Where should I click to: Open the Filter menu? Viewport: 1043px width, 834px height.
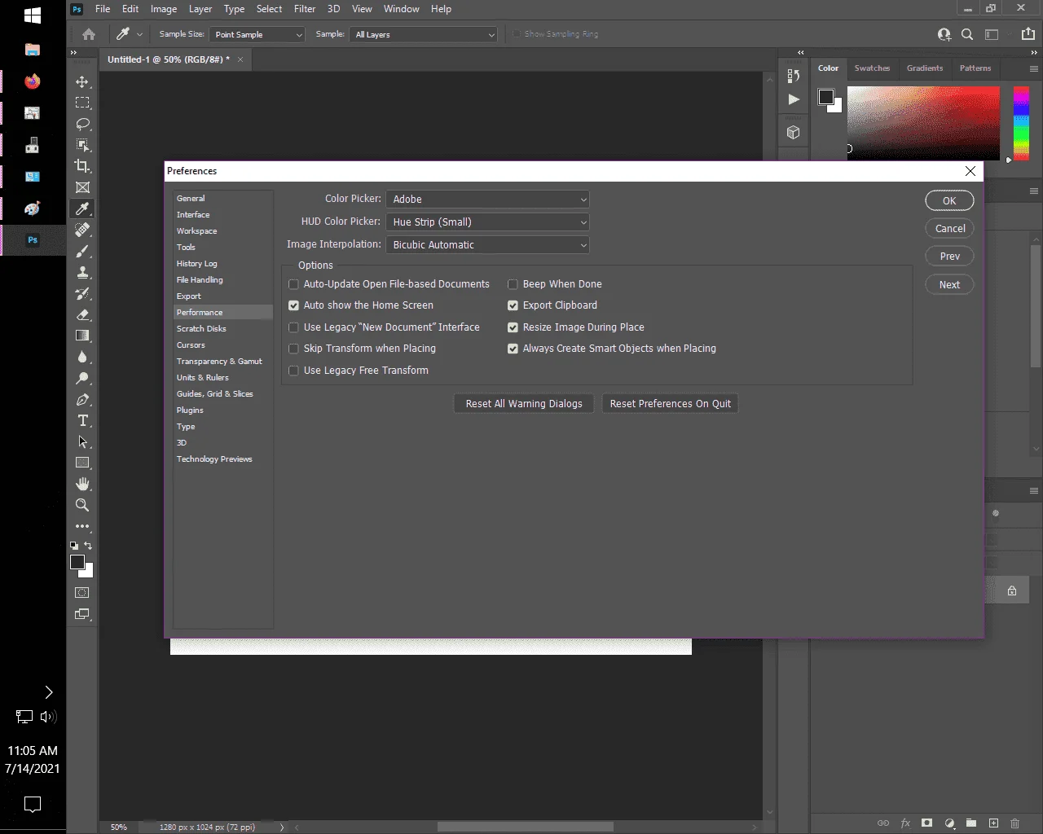(305, 9)
